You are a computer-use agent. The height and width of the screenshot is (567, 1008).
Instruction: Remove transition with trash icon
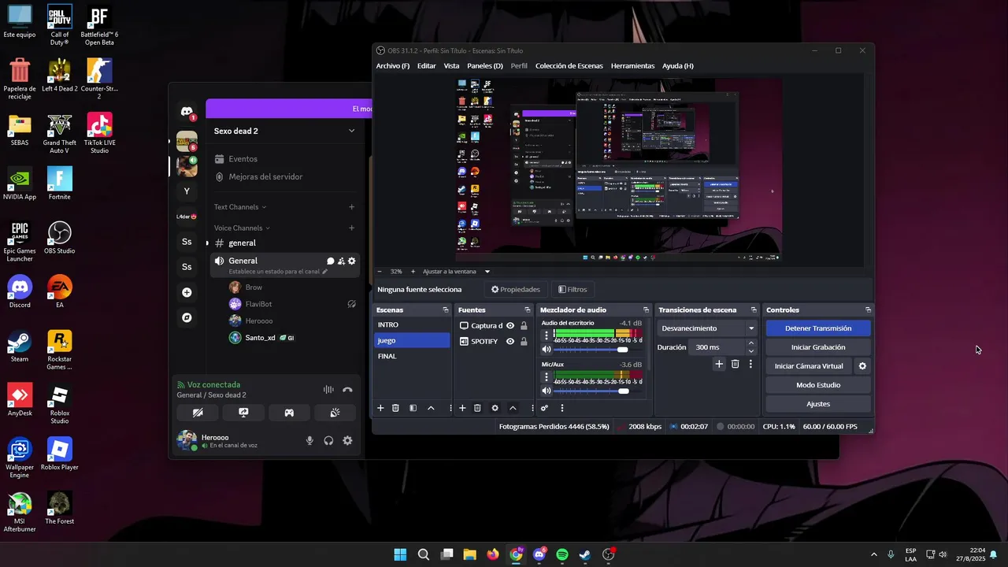[735, 364]
